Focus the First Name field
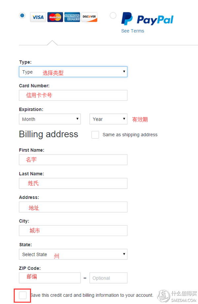 point(73,159)
